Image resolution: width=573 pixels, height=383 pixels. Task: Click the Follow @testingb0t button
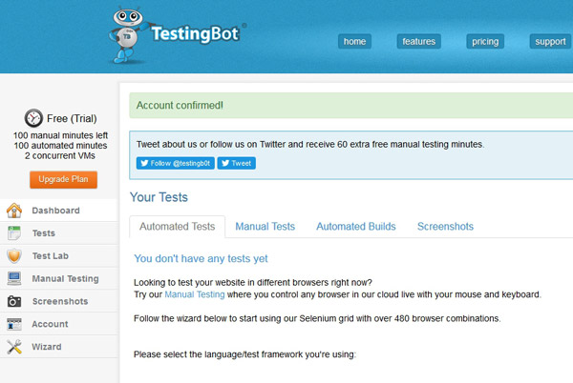(176, 163)
